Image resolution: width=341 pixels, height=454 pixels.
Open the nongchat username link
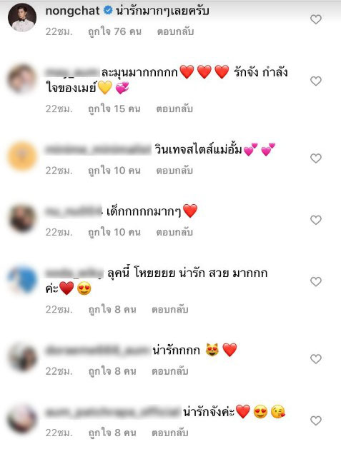coord(72,11)
